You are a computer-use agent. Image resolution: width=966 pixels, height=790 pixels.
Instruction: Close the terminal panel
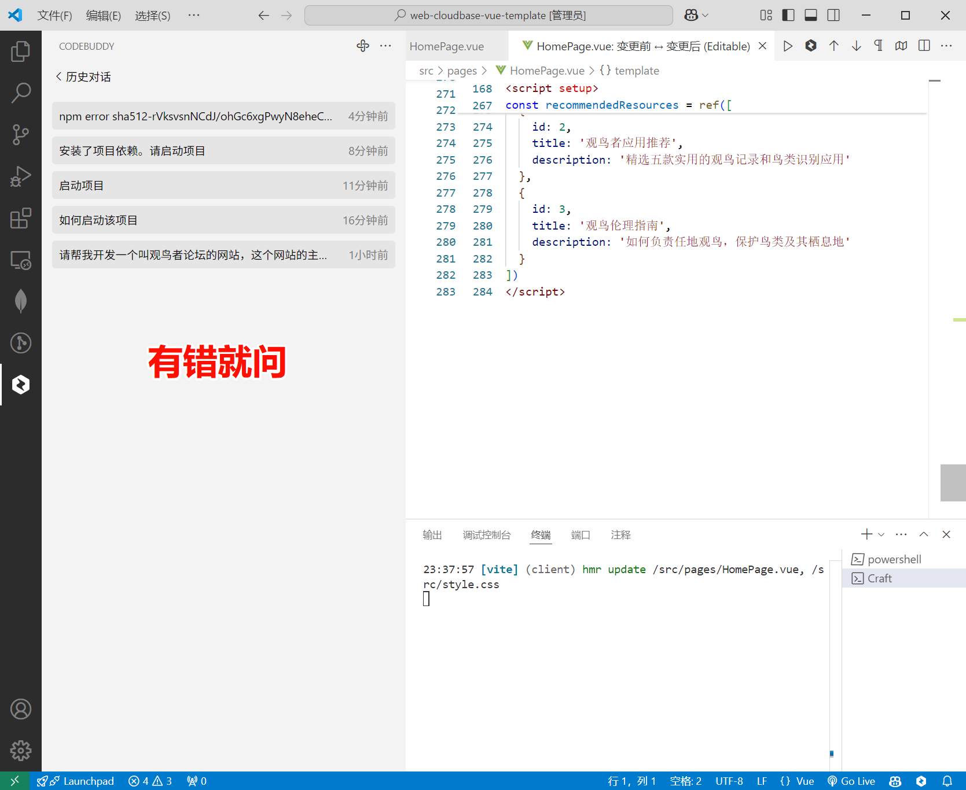pos(946,534)
